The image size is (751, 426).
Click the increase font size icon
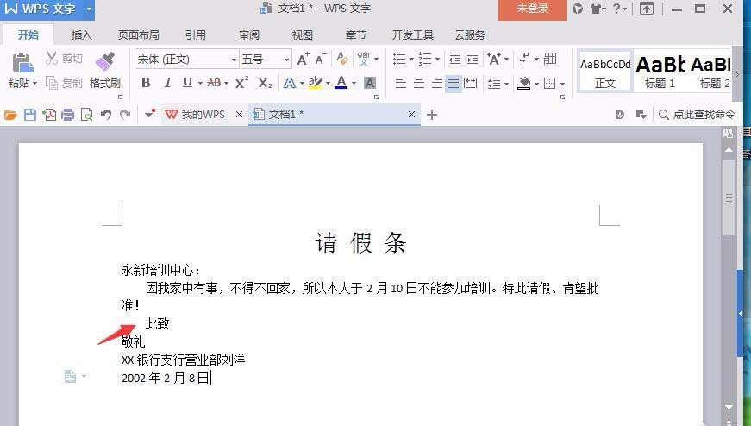pyautogui.click(x=303, y=59)
